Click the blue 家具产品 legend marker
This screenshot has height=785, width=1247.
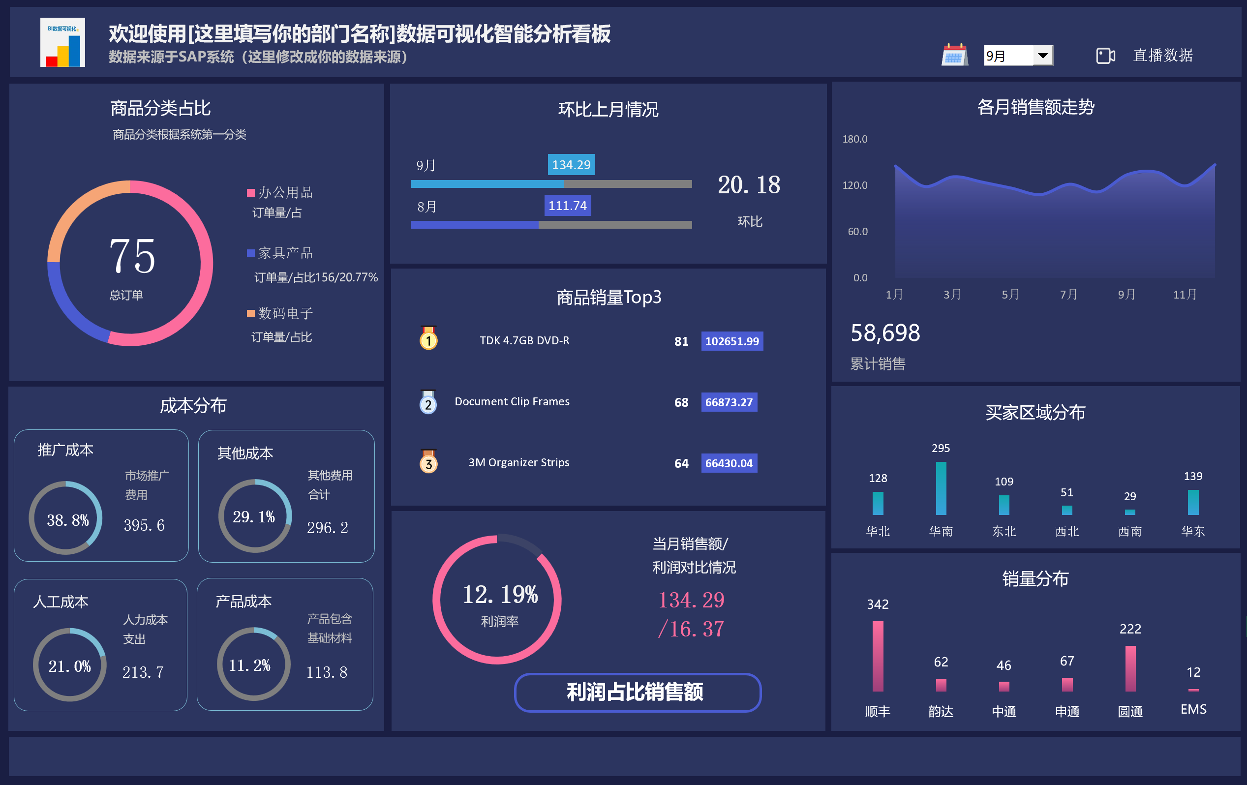click(x=251, y=253)
